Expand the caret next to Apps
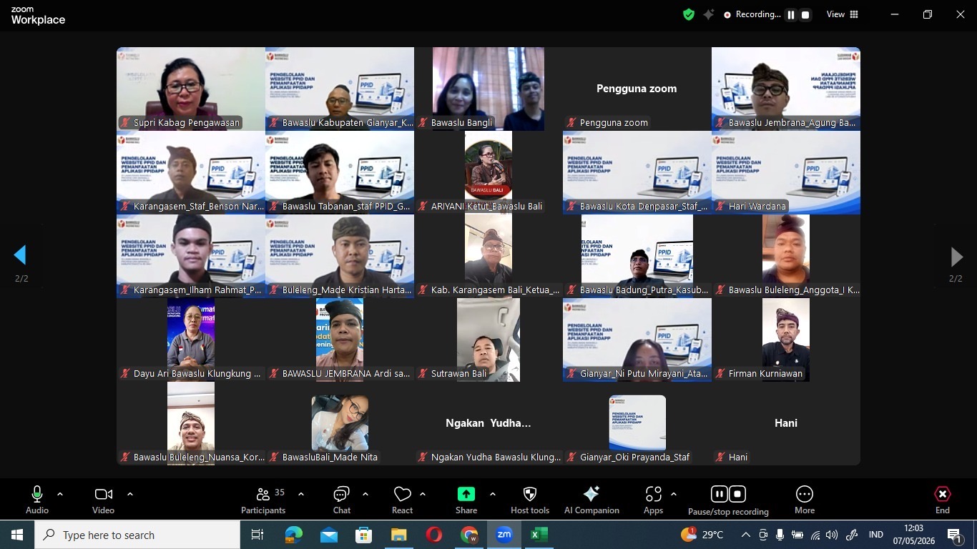Viewport: 977px width, 549px height. 674,494
